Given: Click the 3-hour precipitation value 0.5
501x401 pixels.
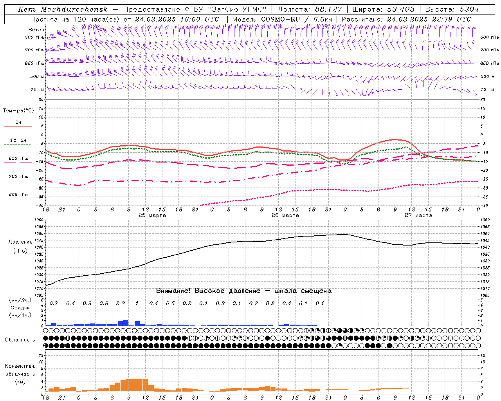Looking at the screenshot, I should pyautogui.click(x=170, y=303).
